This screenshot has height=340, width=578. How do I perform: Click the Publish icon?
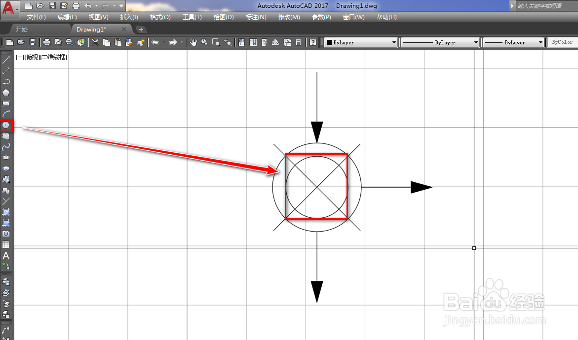coord(69,42)
